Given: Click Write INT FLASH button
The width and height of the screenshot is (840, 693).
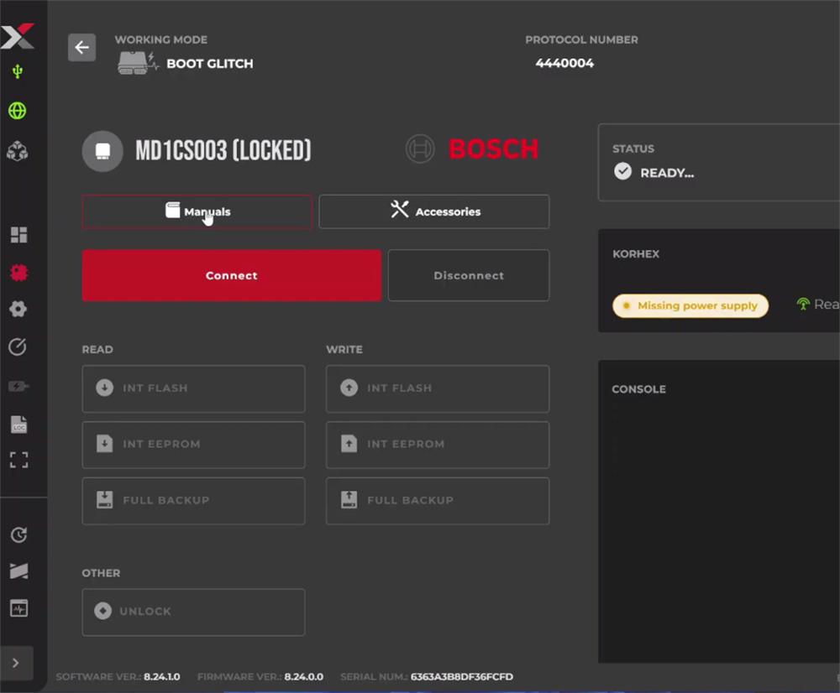Looking at the screenshot, I should coord(438,388).
